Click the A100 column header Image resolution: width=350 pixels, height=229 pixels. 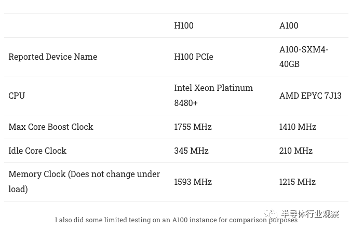(289, 25)
